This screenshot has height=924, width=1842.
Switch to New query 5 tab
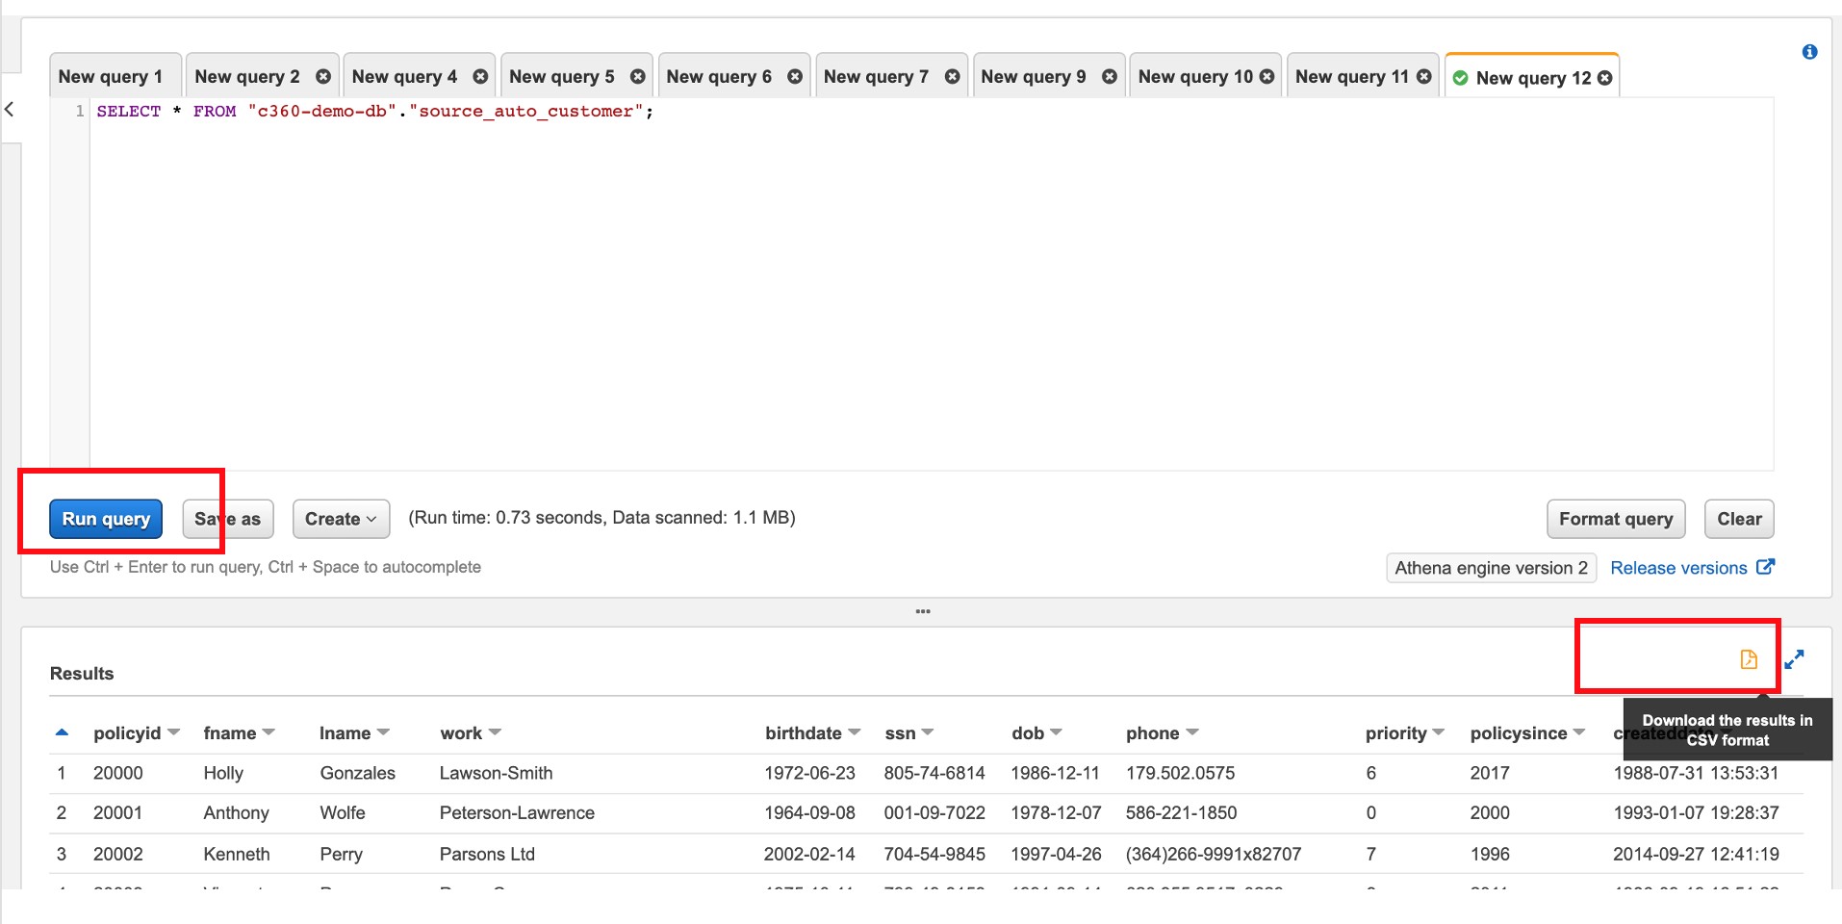tap(561, 77)
